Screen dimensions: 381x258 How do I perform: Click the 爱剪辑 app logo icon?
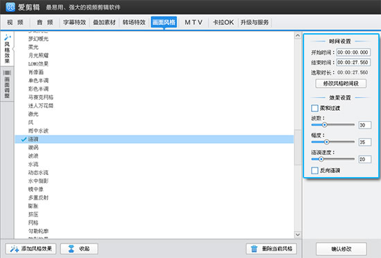10,7
